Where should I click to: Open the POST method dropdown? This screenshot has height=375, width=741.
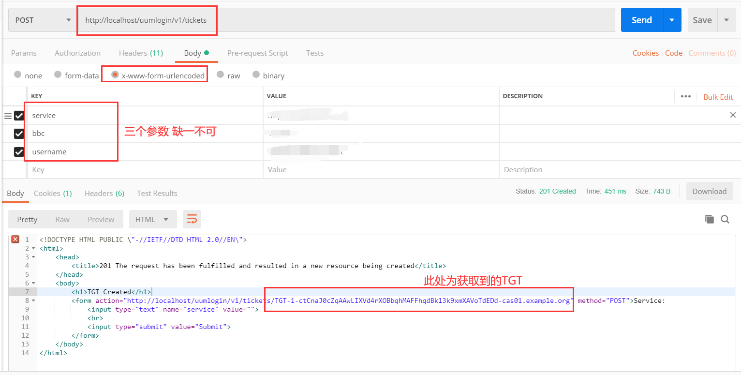[x=42, y=20]
